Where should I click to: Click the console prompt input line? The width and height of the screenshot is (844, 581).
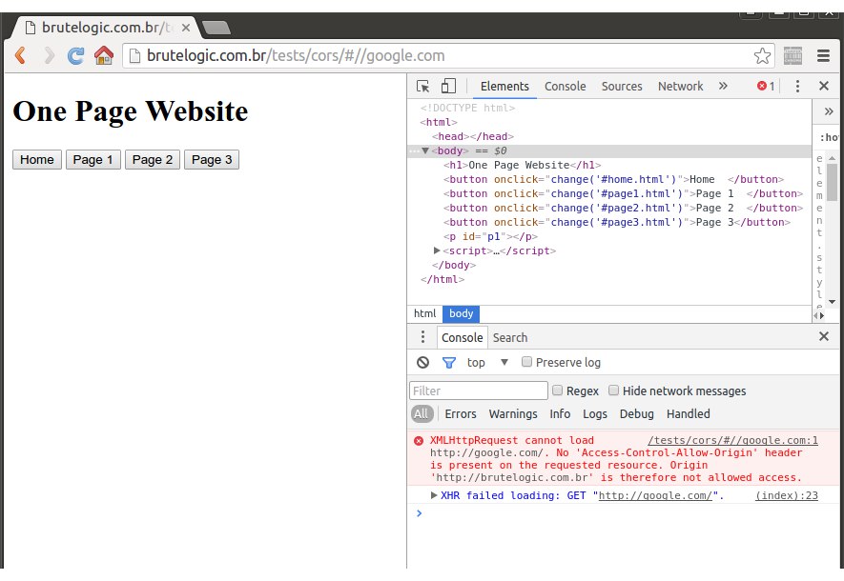(x=625, y=513)
